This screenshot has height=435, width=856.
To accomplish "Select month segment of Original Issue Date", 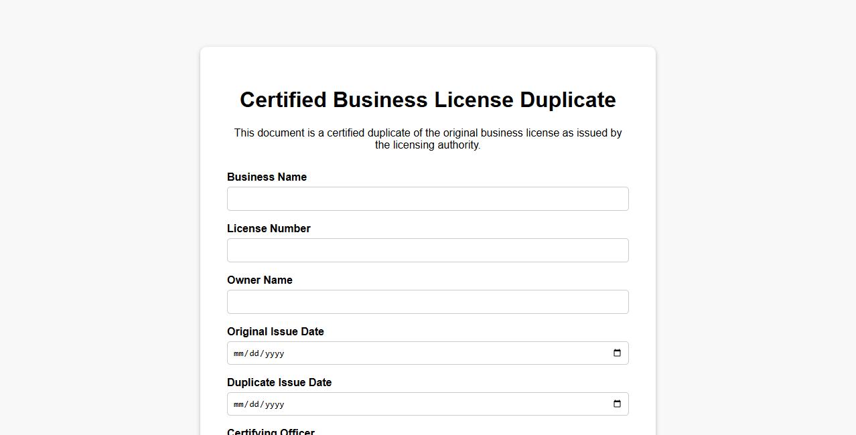I will [x=238, y=353].
